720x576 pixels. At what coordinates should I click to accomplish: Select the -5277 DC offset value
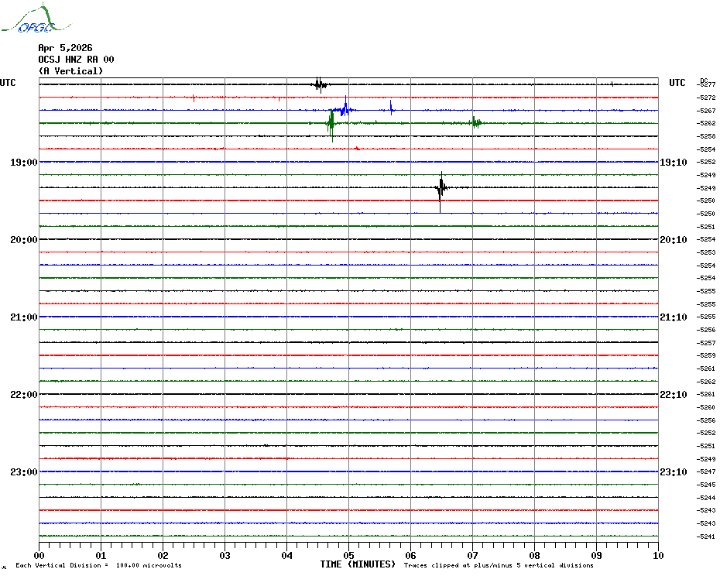(706, 84)
